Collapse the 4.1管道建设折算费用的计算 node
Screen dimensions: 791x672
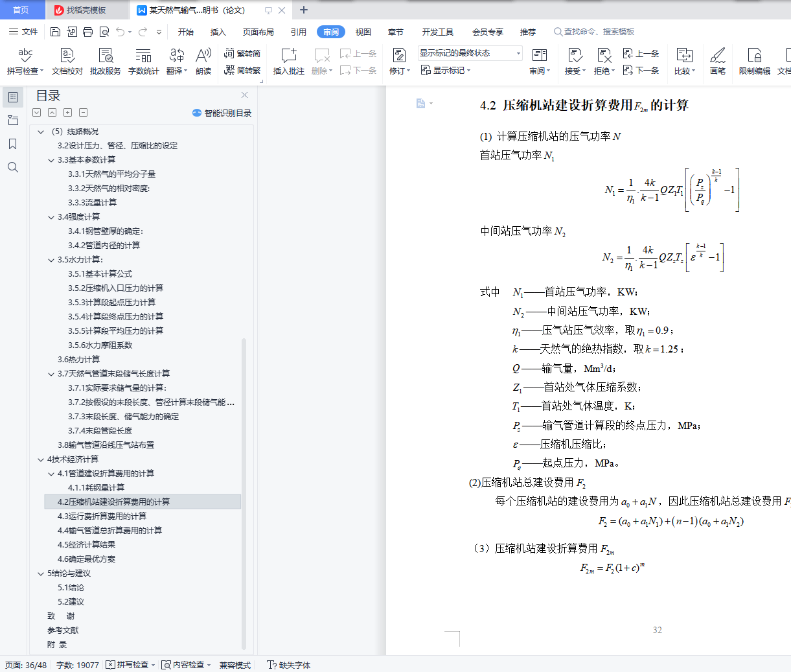[51, 474]
